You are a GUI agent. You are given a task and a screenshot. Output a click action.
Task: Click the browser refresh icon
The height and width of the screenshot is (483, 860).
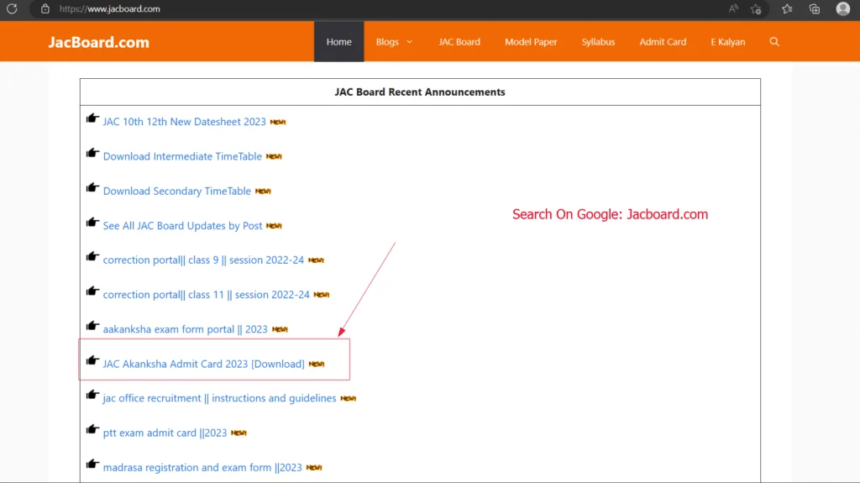(12, 9)
